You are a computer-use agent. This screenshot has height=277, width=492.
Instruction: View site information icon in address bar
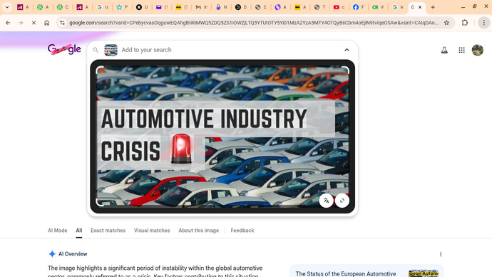[62, 23]
